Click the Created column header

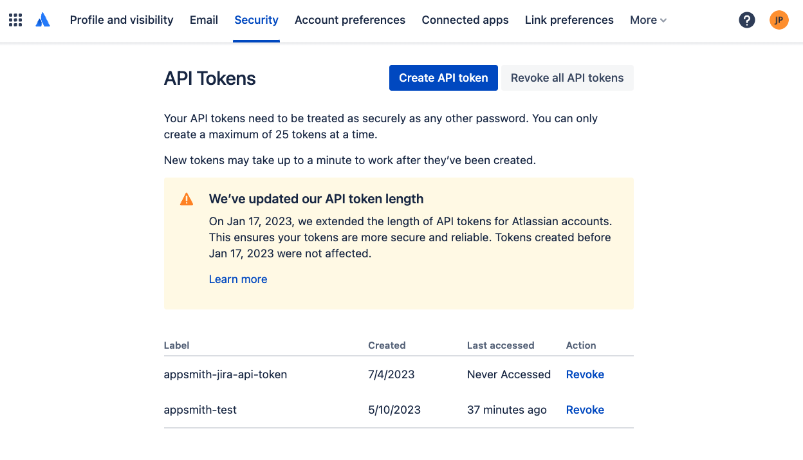387,345
